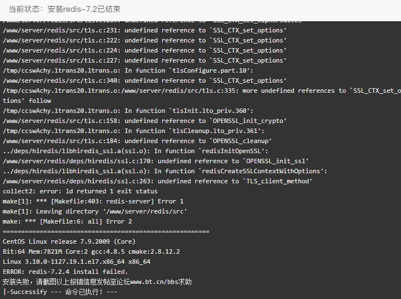
Task: Click the OPENSSL_cleanup undefined reference line
Action: (x=138, y=141)
